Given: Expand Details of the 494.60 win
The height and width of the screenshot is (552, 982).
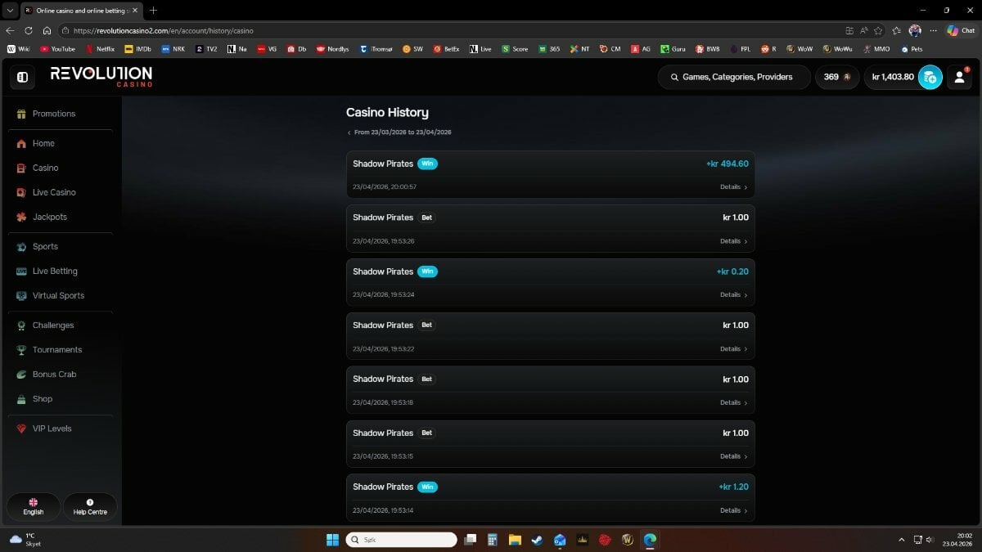Looking at the screenshot, I should click(733, 187).
